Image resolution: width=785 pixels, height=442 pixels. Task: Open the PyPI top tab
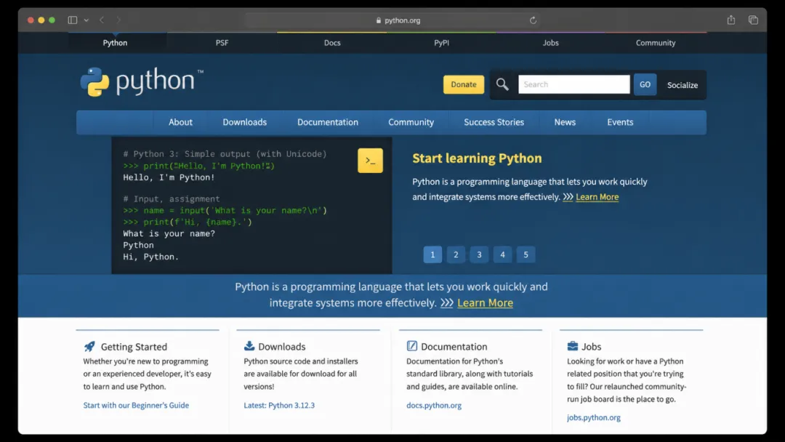click(441, 43)
